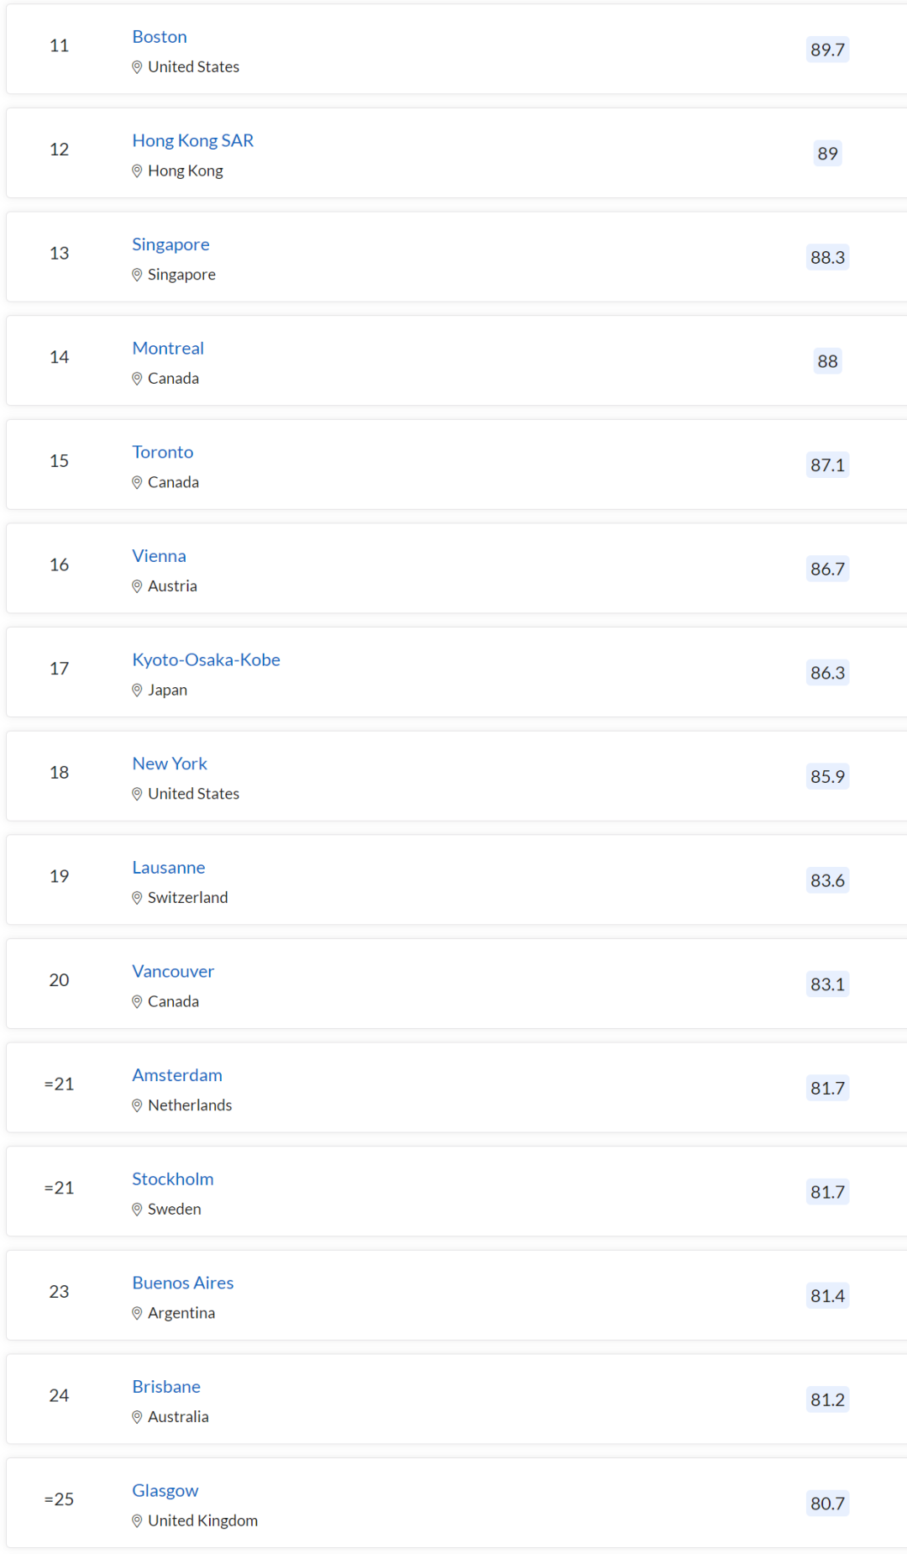Click rank number 15 for Toronto

click(x=59, y=460)
